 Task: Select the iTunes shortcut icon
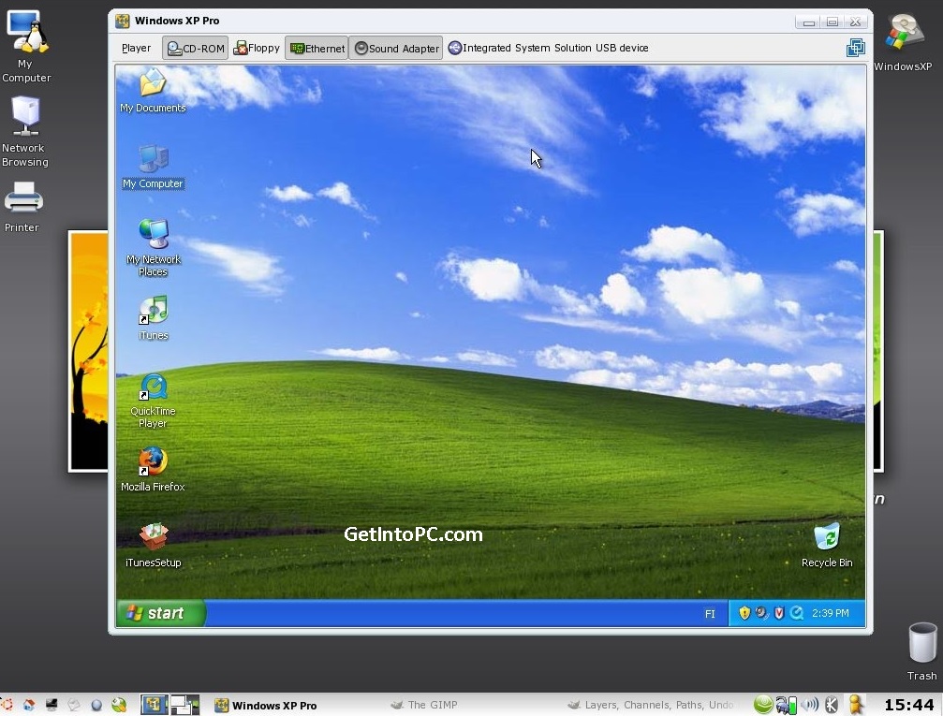click(154, 318)
